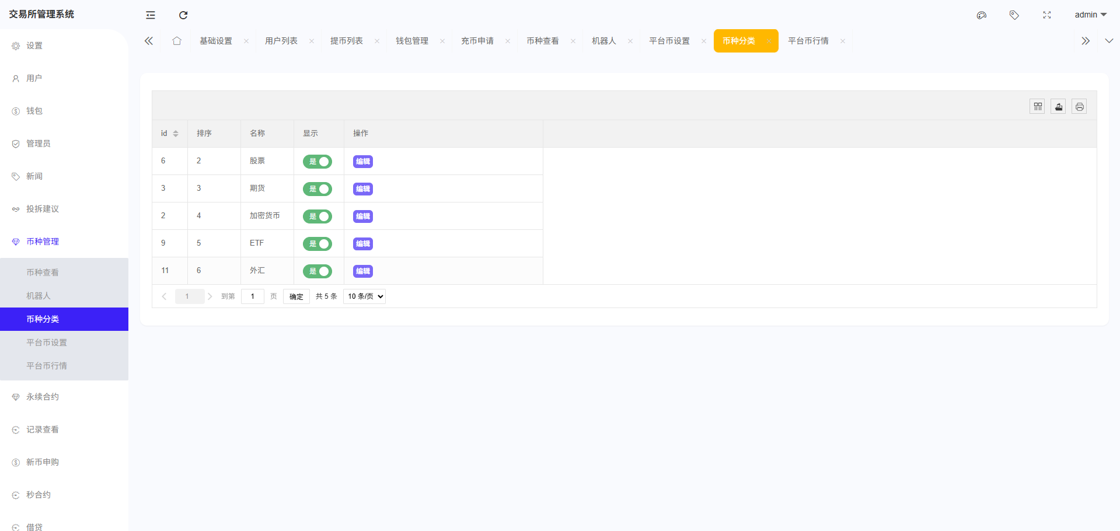The height and width of the screenshot is (531, 1120).
Task: Click the table export icon
Action: click(x=1058, y=107)
